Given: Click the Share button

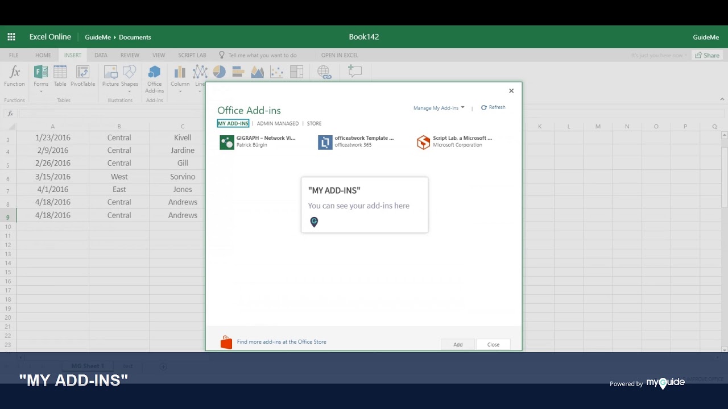Looking at the screenshot, I should click(708, 55).
